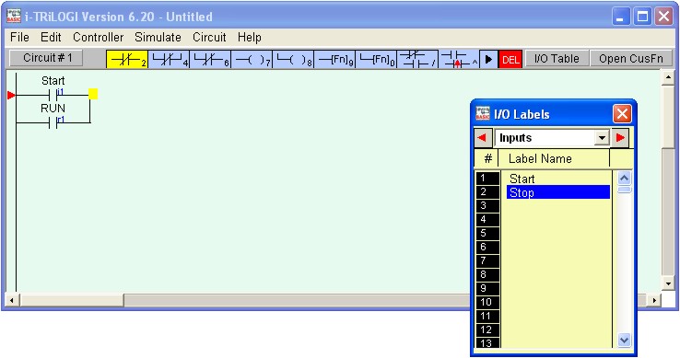Click I/O Labels list scroll up arrow

coord(624,179)
